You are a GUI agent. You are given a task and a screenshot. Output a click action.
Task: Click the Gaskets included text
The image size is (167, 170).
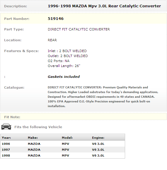point(64,77)
